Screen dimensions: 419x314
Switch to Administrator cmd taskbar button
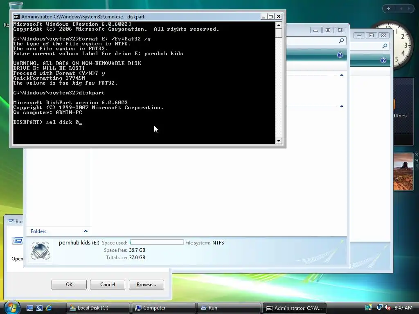tap(295, 308)
